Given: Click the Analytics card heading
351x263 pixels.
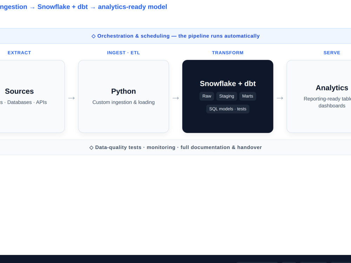Looking at the screenshot, I should [332, 88].
